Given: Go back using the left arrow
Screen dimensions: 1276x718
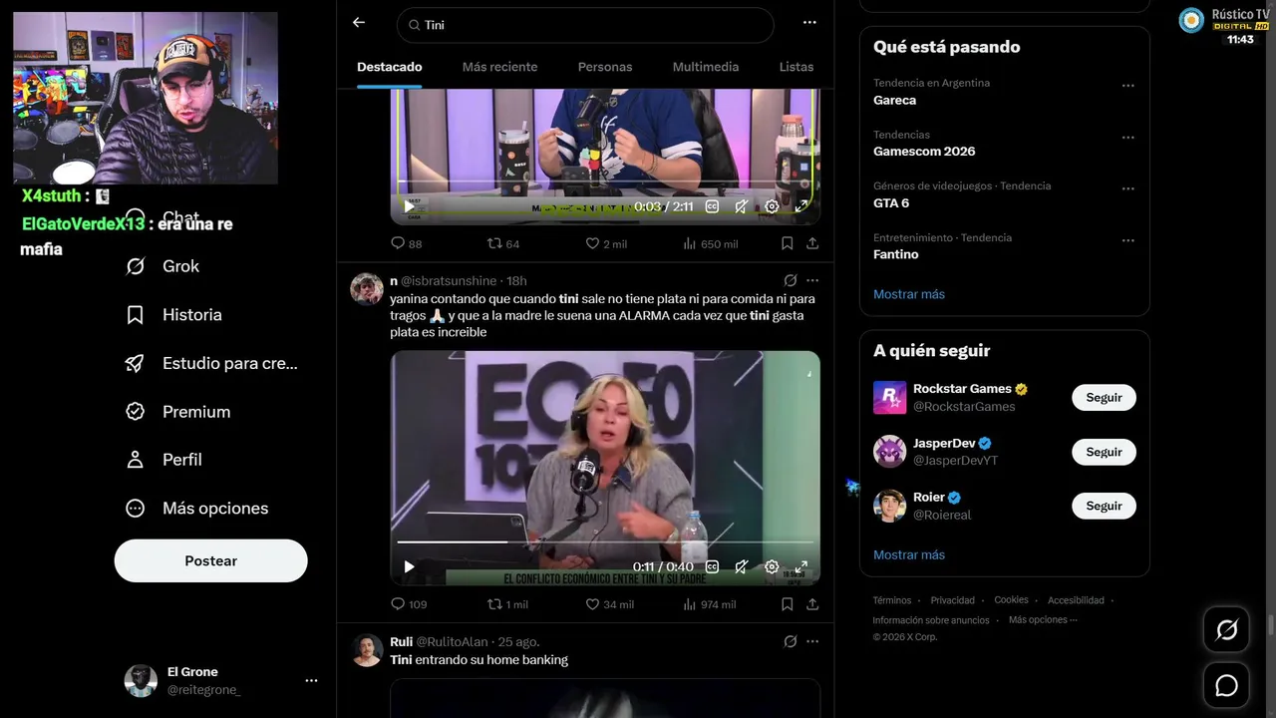Looking at the screenshot, I should point(359,23).
